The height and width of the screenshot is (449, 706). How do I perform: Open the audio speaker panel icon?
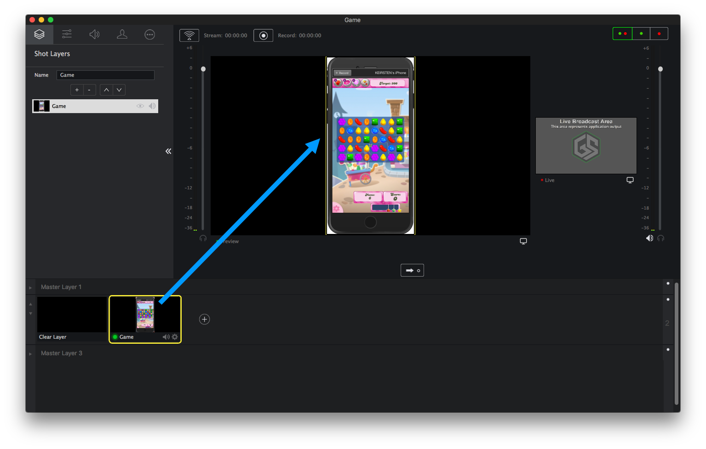click(x=94, y=34)
